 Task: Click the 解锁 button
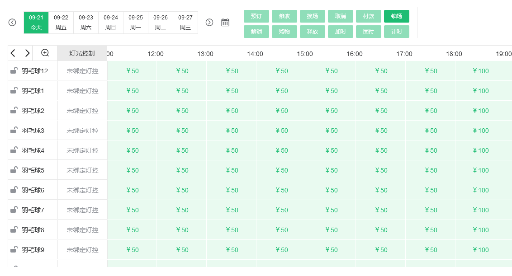pyautogui.click(x=256, y=32)
